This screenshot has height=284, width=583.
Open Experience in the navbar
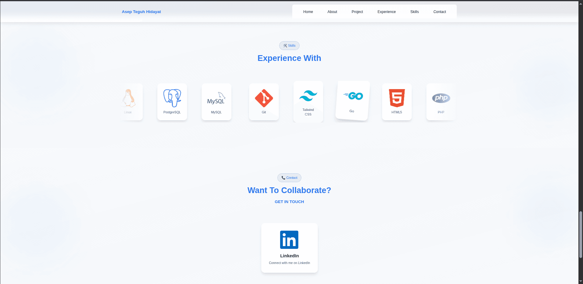387,12
